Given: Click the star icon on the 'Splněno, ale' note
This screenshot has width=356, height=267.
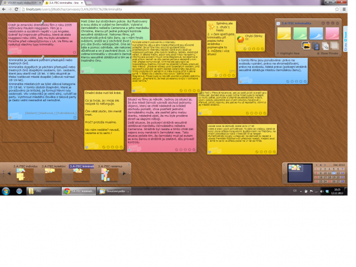Looking at the screenshot, I should point(211,26).
